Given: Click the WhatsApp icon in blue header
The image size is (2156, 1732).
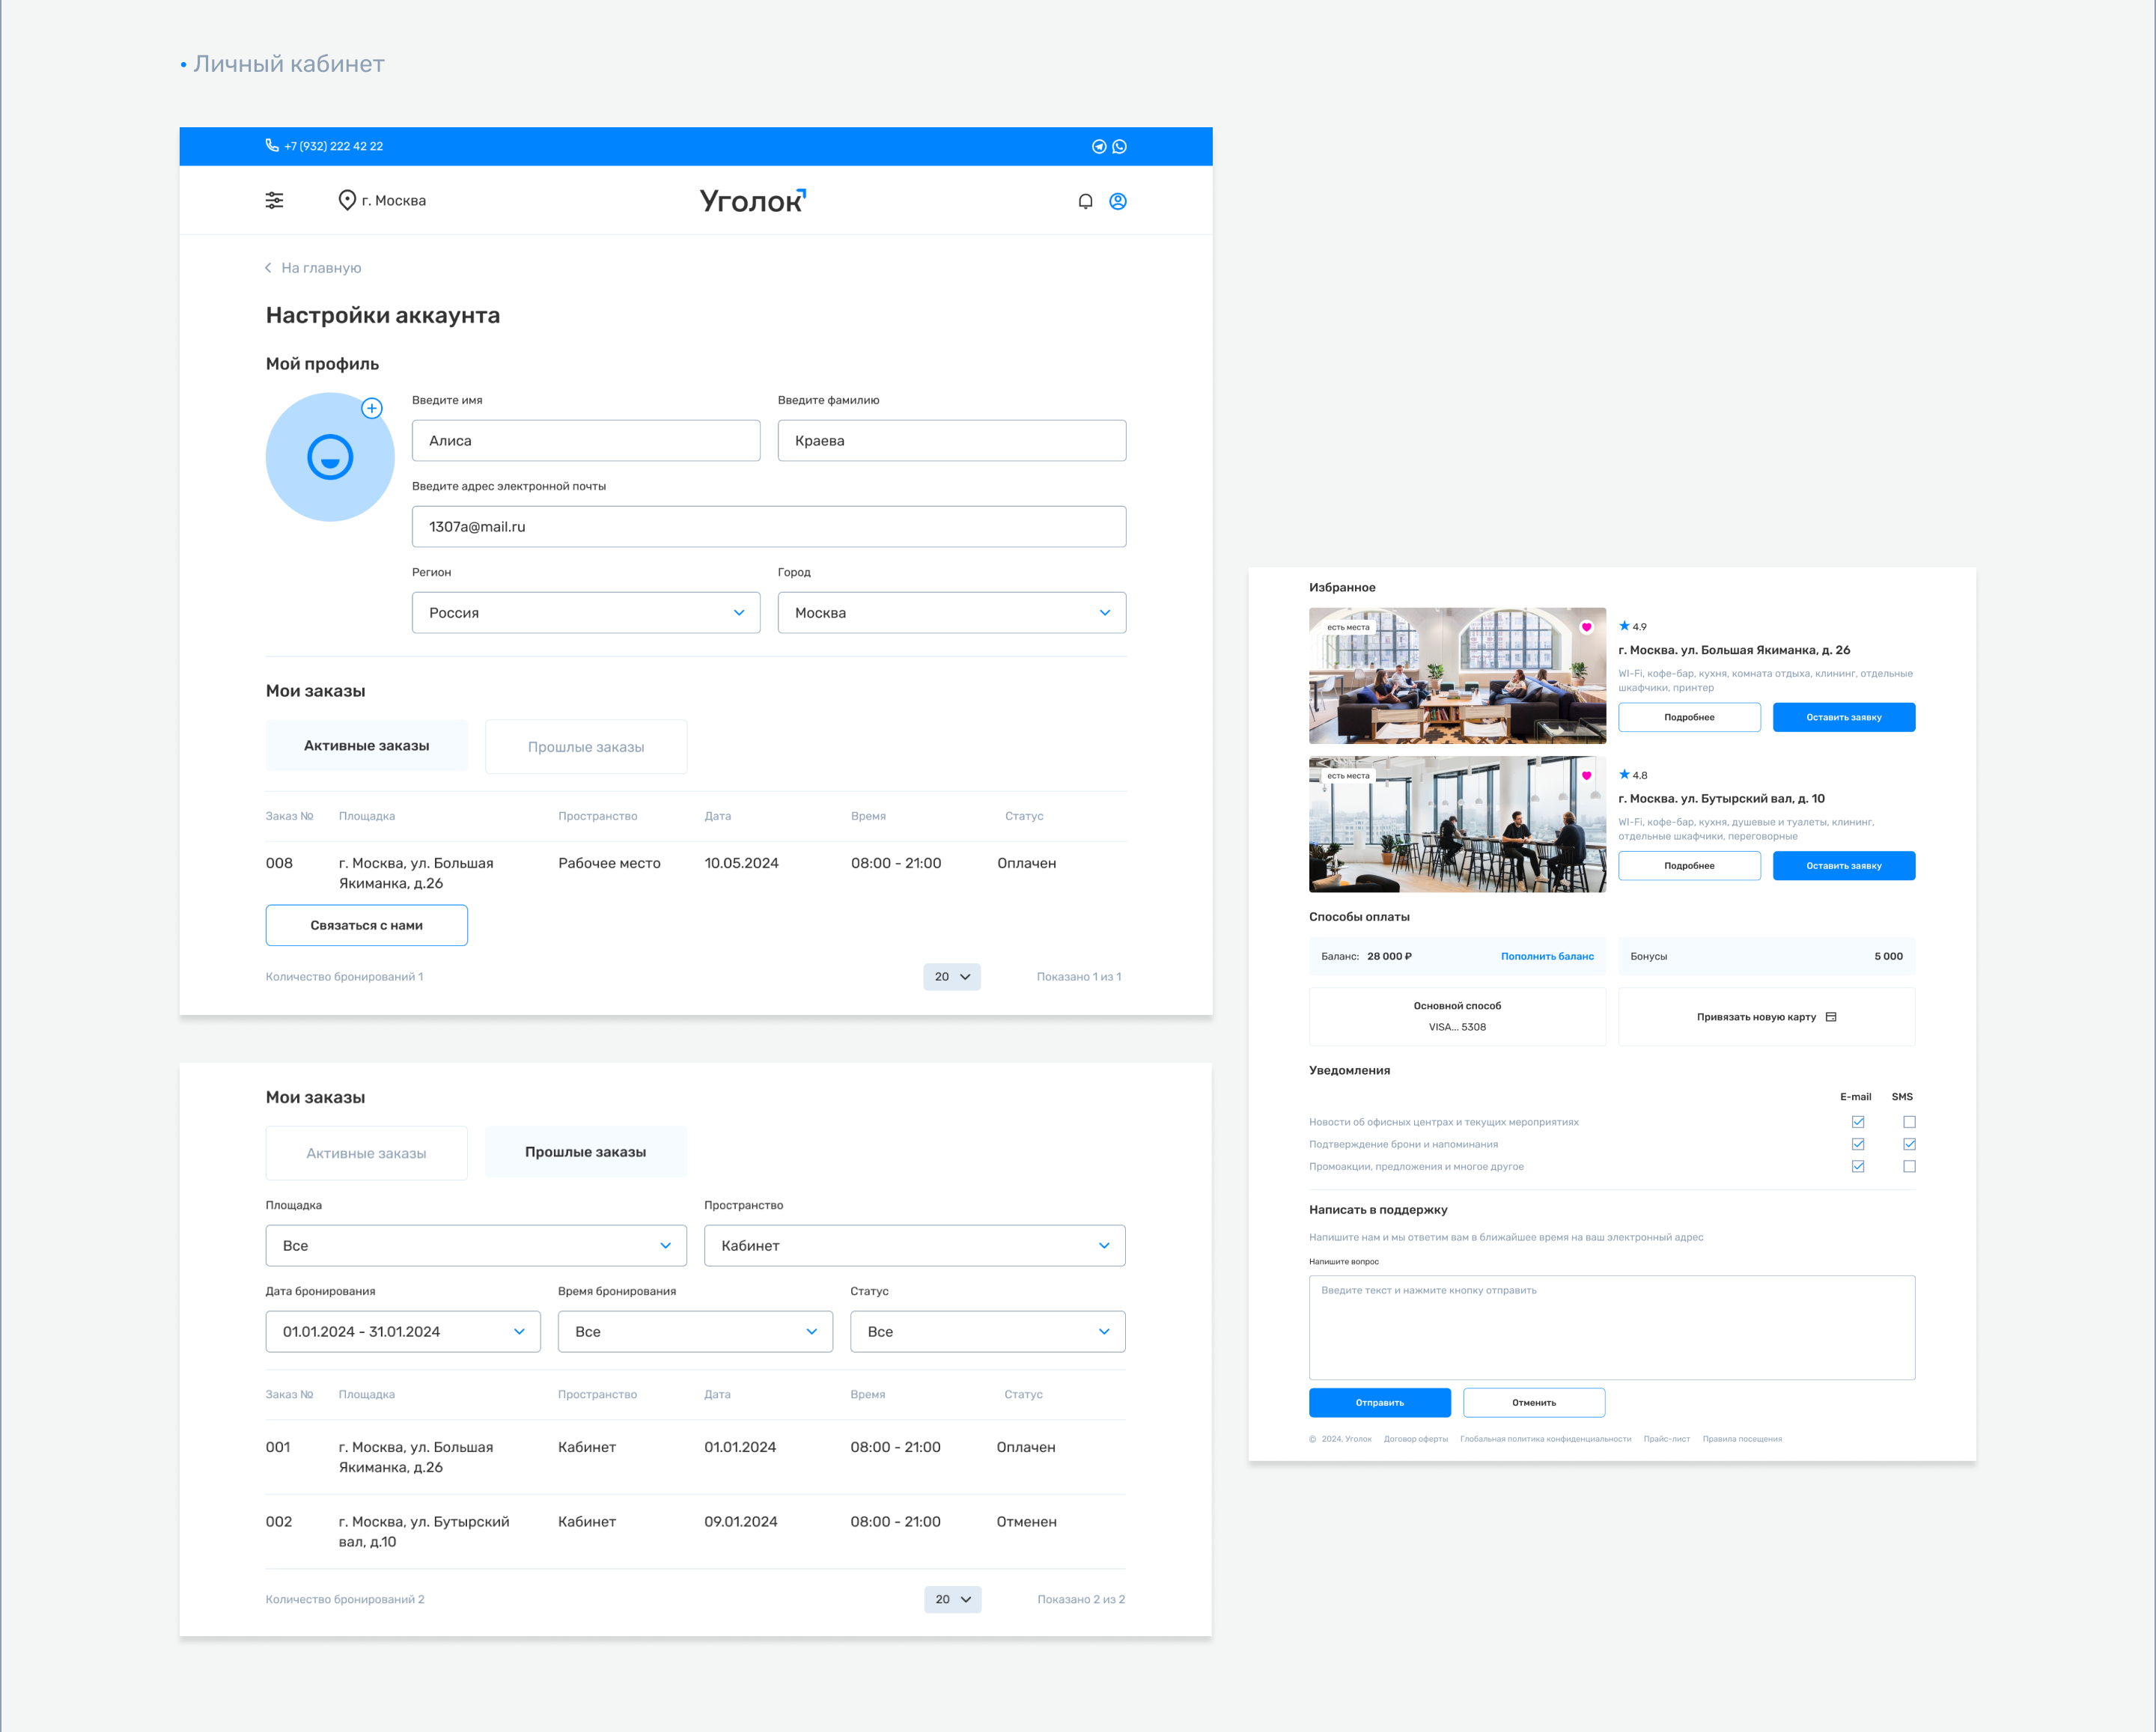Looking at the screenshot, I should point(1119,146).
